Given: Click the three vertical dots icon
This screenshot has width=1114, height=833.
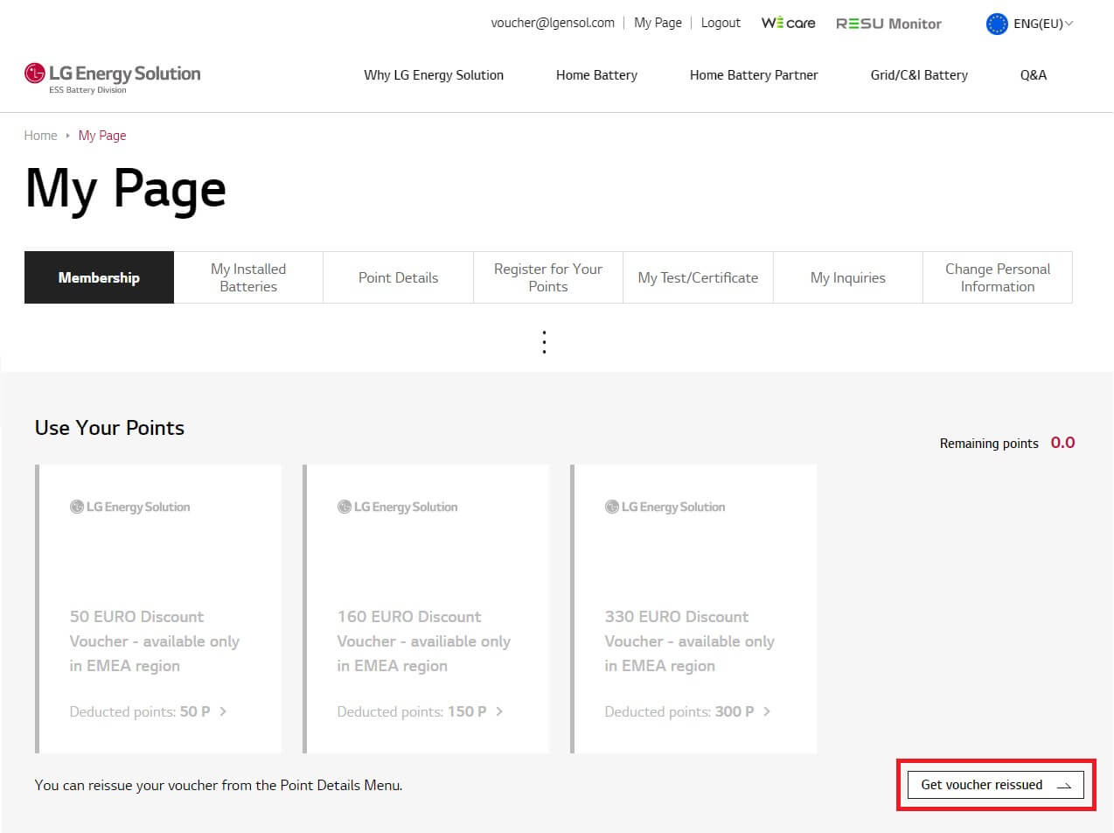Looking at the screenshot, I should pos(544,342).
